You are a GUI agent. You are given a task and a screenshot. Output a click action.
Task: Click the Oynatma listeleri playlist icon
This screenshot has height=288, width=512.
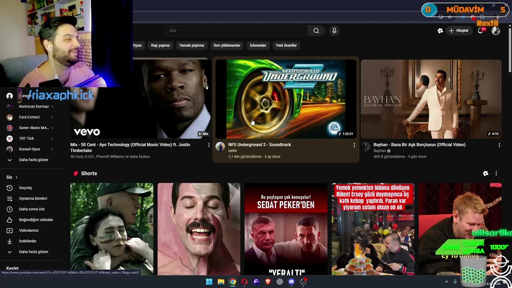tap(10, 199)
